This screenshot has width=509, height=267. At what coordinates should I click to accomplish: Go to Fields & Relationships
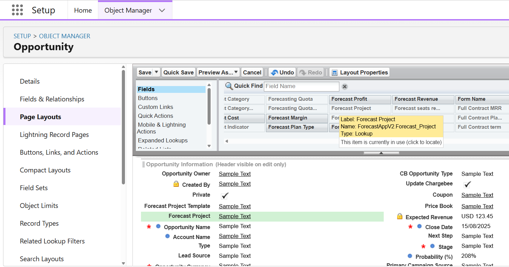coord(52,99)
